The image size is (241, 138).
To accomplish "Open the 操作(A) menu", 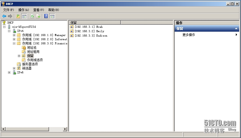I will coord(24,10).
